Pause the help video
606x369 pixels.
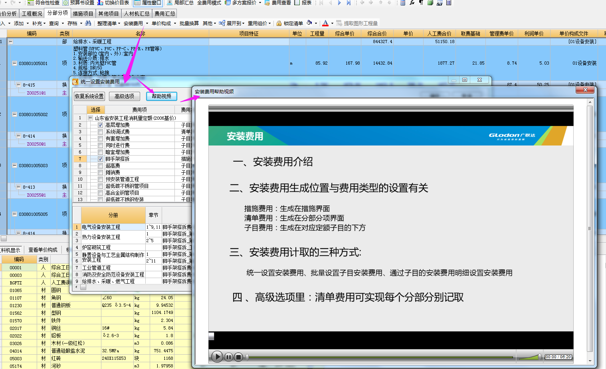coord(228,357)
